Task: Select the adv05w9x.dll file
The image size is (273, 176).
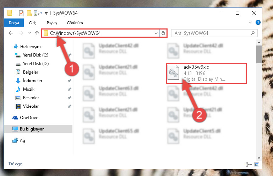Action: pos(206,74)
